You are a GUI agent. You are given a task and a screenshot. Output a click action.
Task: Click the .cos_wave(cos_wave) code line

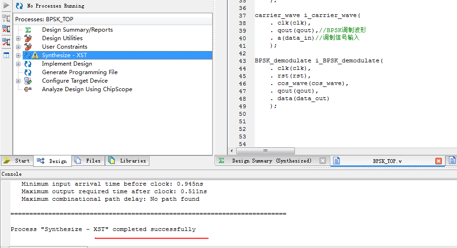tap(309, 83)
